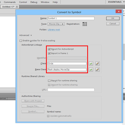125x125 pixels.
Task: Confirm the dialog with OK
Action: (113, 18)
